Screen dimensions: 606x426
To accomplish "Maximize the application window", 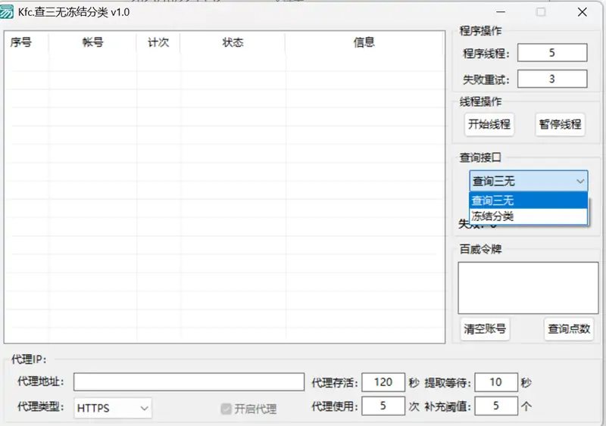I will [x=540, y=12].
